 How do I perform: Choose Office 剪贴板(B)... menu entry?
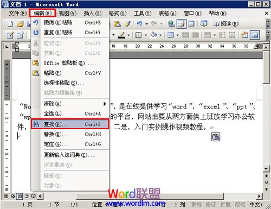[70, 63]
